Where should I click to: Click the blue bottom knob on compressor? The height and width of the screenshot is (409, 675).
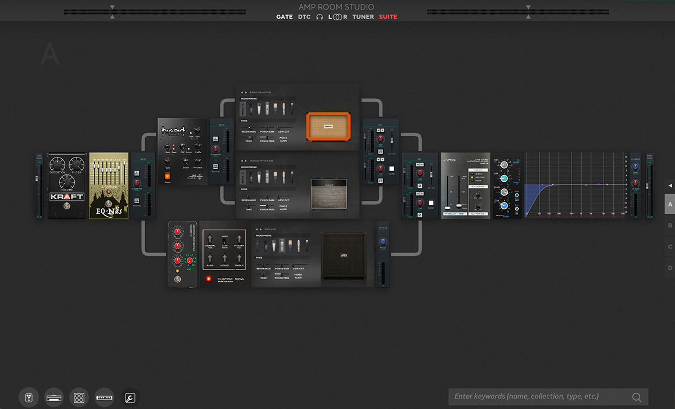[x=503, y=206]
